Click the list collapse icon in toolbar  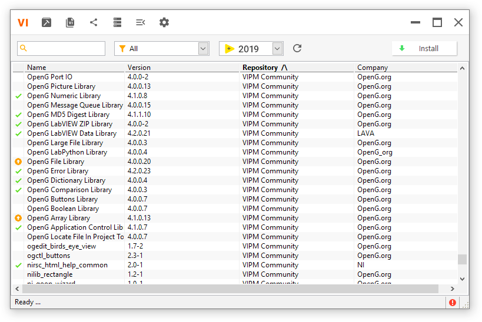(140, 22)
